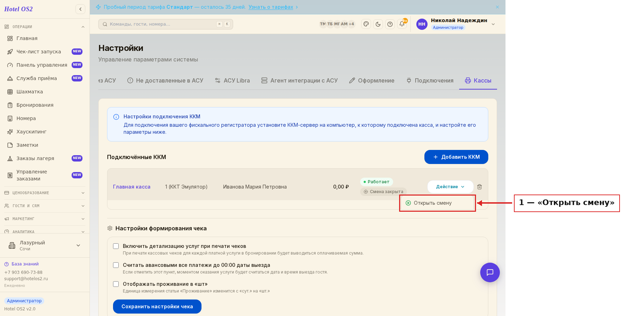This screenshot has height=316, width=628.
Task: Expand the Лазурный hotel selector
Action: [45, 245]
